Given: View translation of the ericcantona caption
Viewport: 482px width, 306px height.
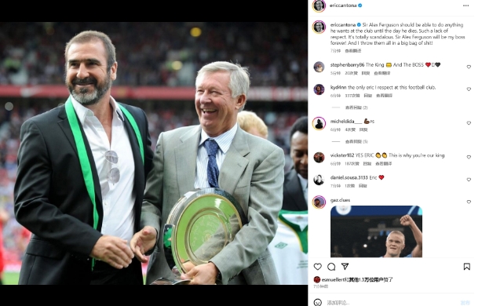Looking at the screenshot, I should click(x=353, y=51).
